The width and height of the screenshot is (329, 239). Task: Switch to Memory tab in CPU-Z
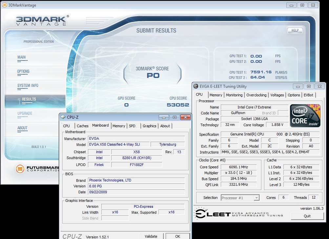(x=118, y=126)
